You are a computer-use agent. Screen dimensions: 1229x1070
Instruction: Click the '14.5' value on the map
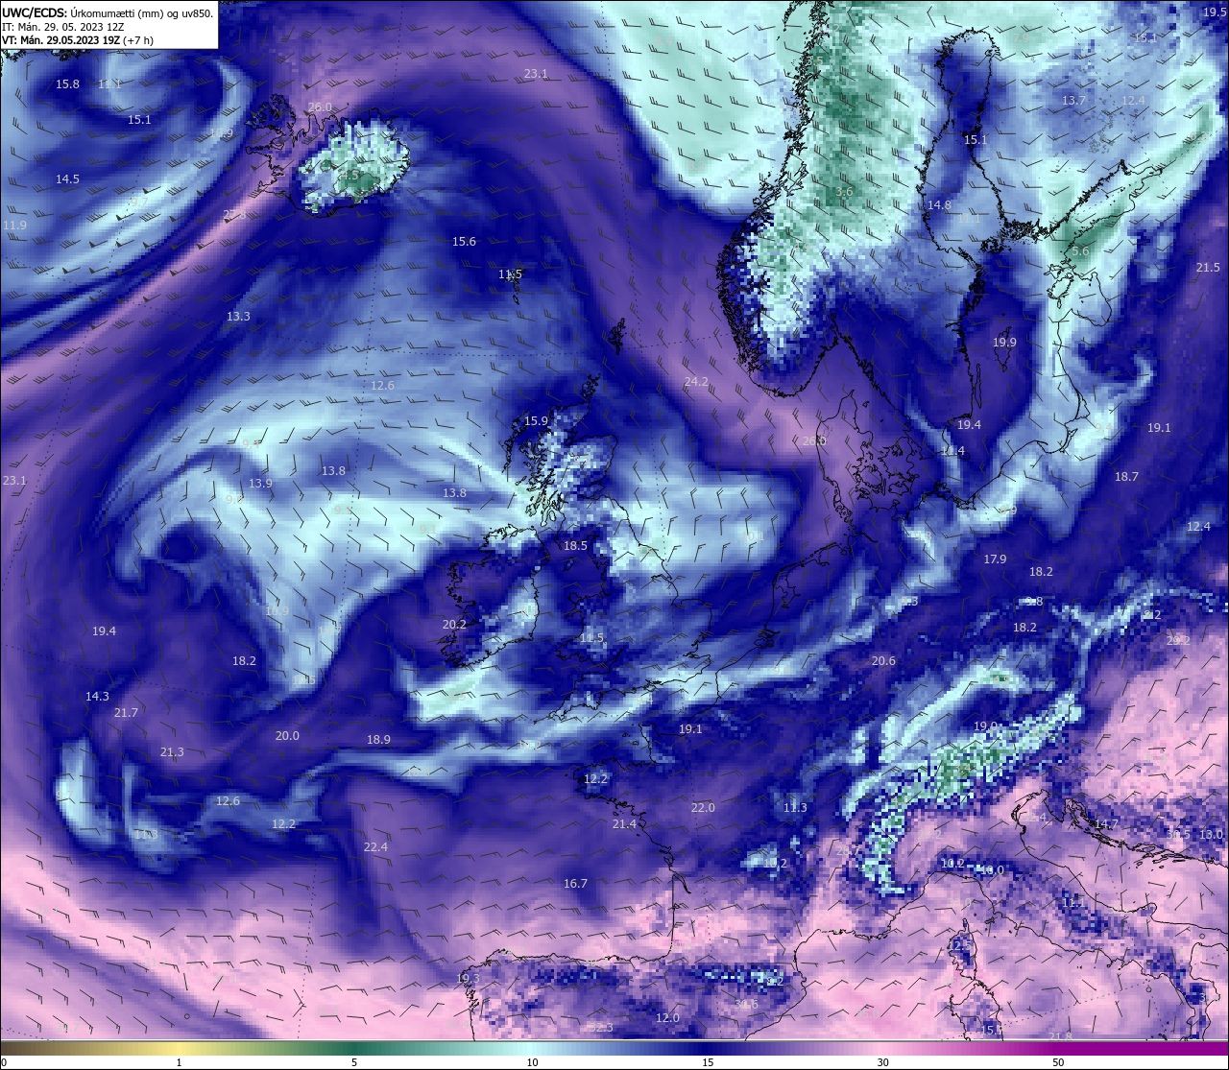(x=67, y=179)
